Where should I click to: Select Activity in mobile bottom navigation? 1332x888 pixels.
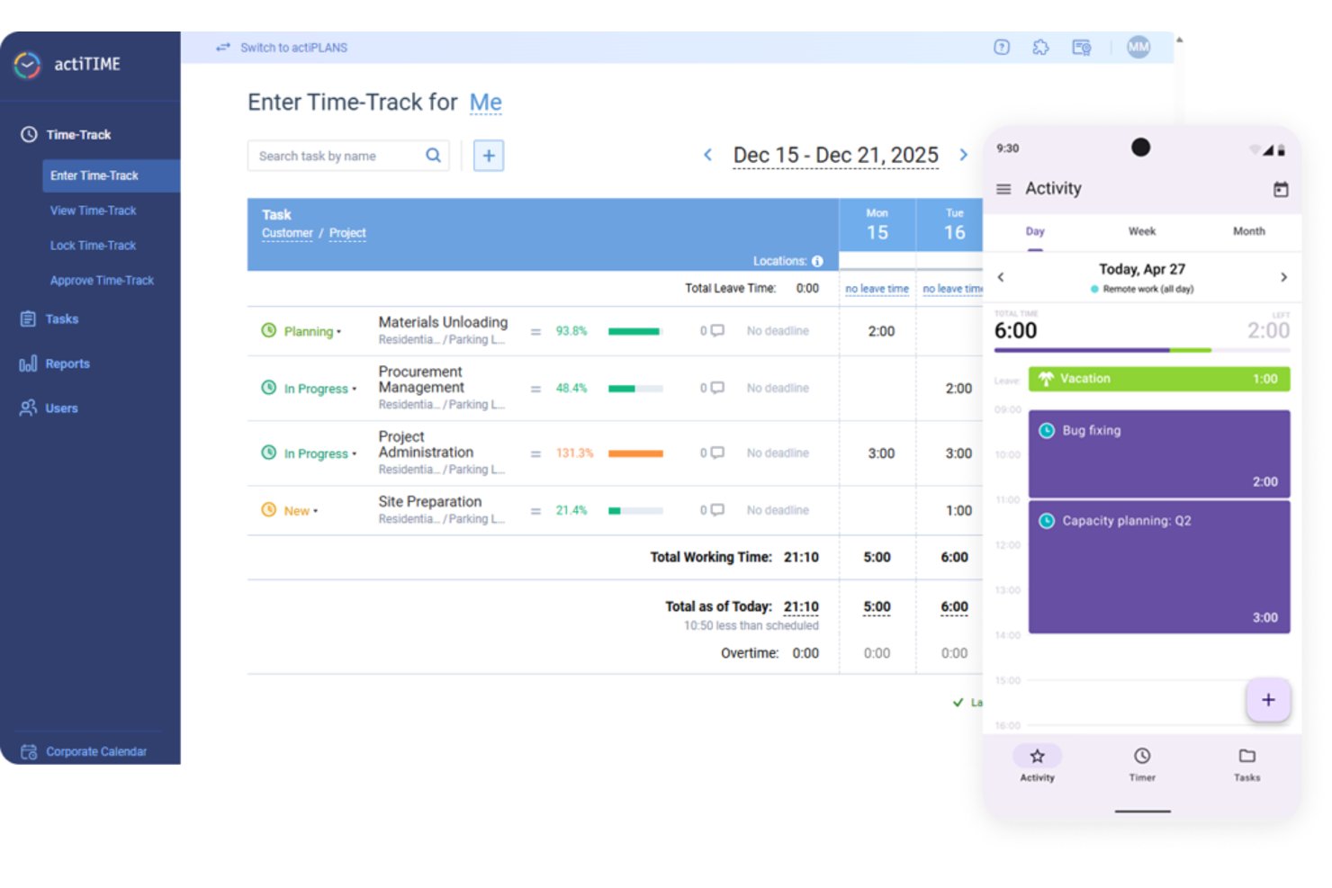click(1037, 764)
